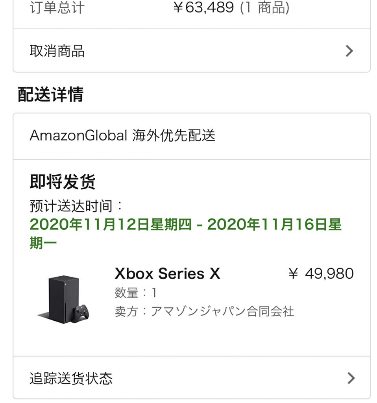377x403 pixels.
Task: Click the Xbox Series X product title
Action: (167, 274)
